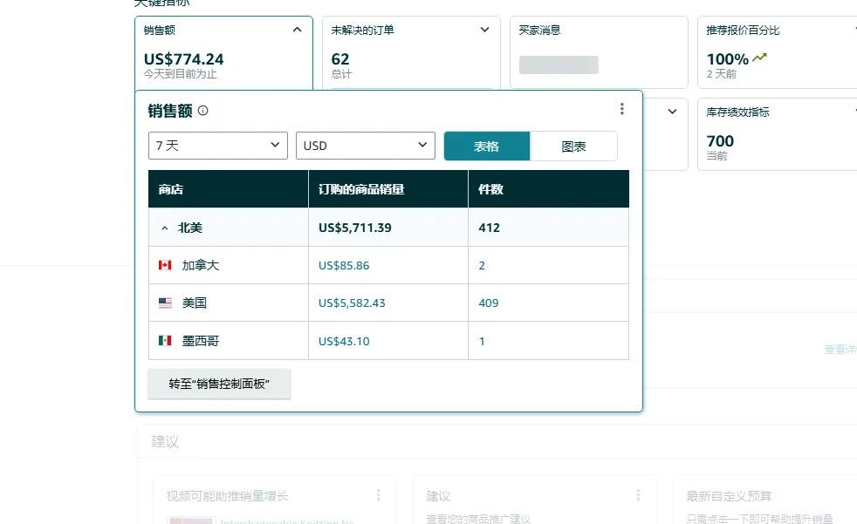Click the USA units count 409
Image resolution: width=857 pixels, height=524 pixels.
click(489, 303)
